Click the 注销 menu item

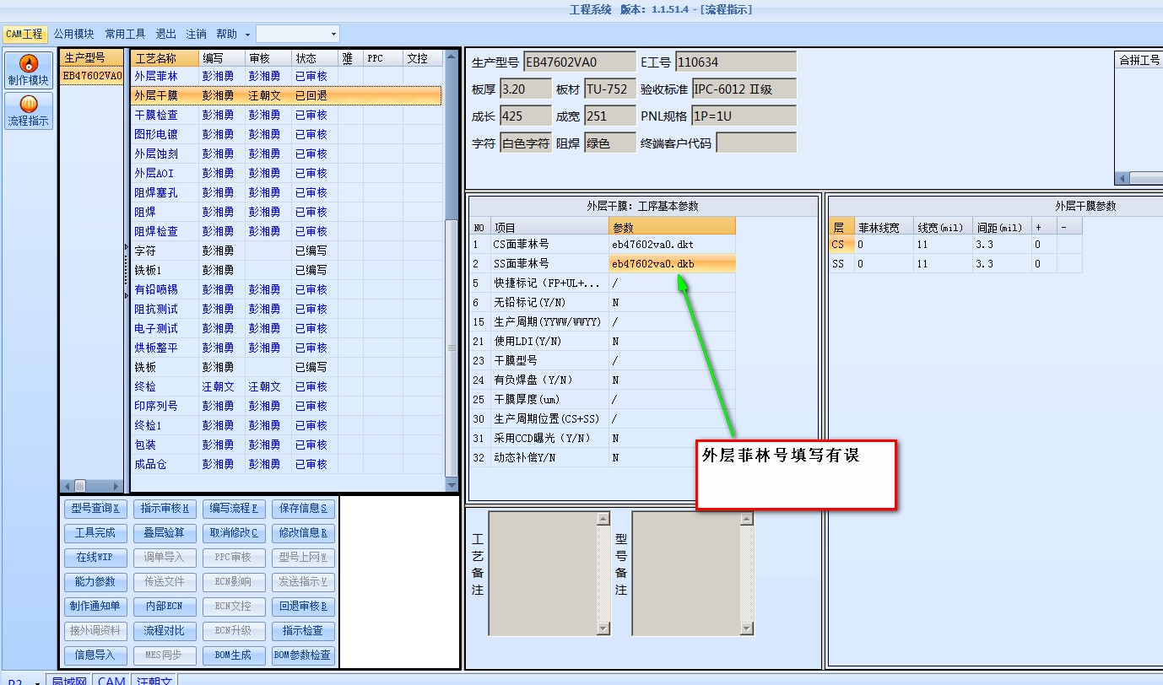coord(196,34)
